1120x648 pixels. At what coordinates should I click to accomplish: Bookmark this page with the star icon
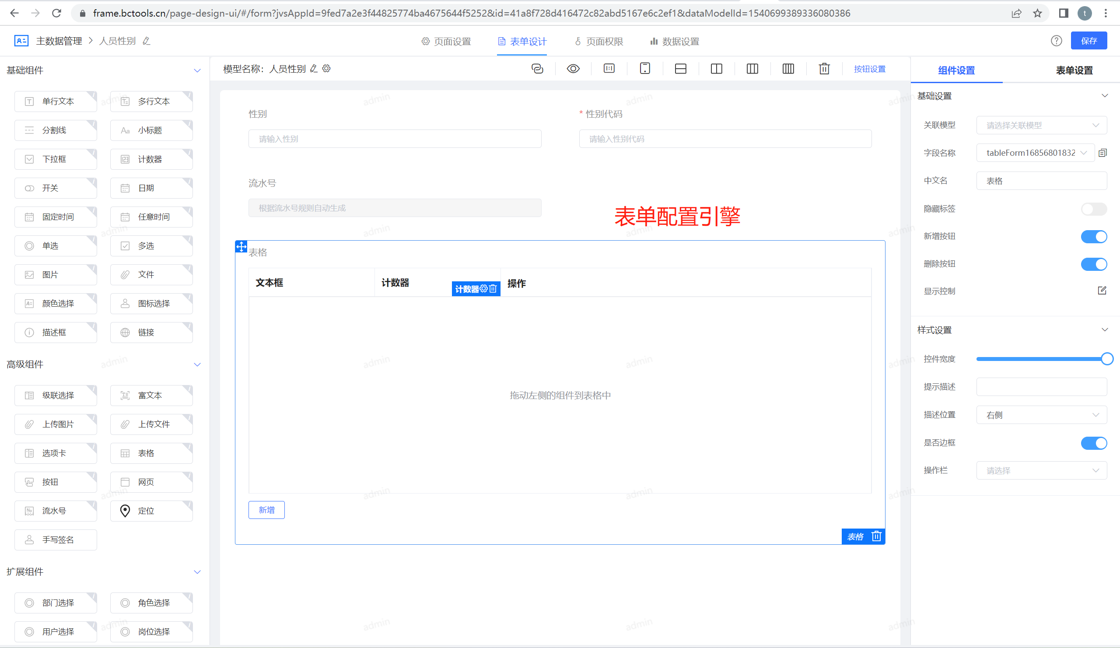[x=1037, y=13]
